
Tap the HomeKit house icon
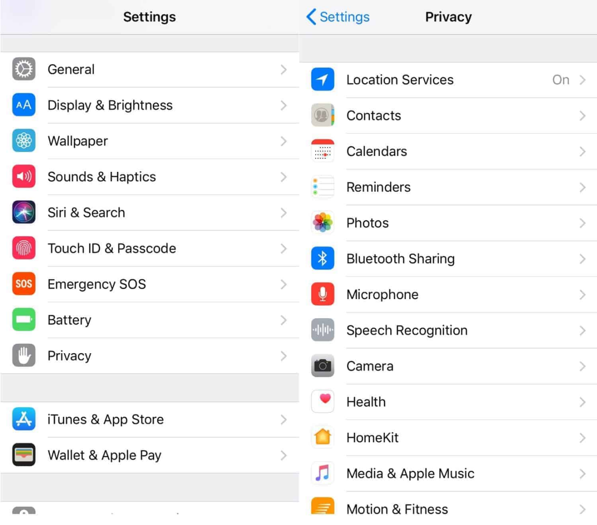[x=323, y=438]
